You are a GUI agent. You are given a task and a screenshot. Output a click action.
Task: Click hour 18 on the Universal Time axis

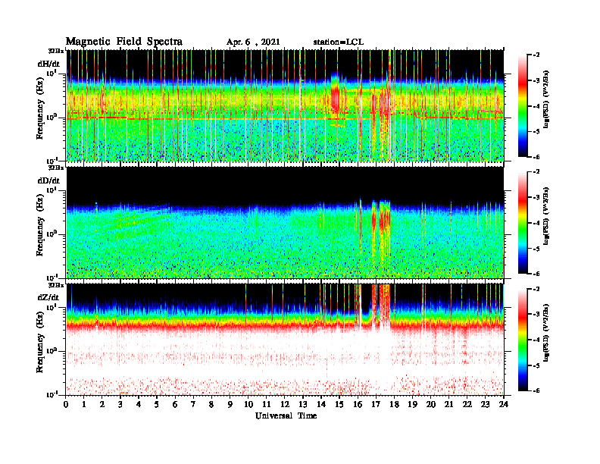pyautogui.click(x=394, y=404)
